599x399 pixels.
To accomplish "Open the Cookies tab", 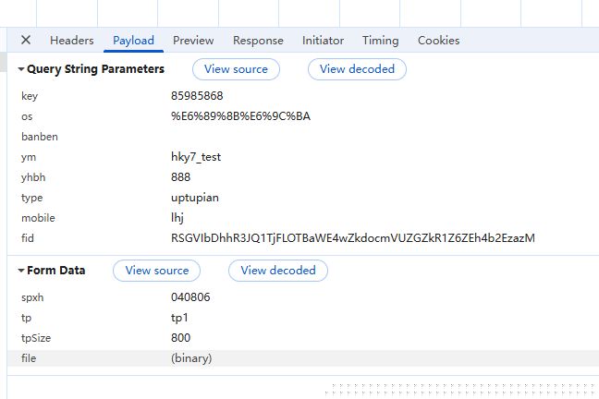I will (x=438, y=41).
